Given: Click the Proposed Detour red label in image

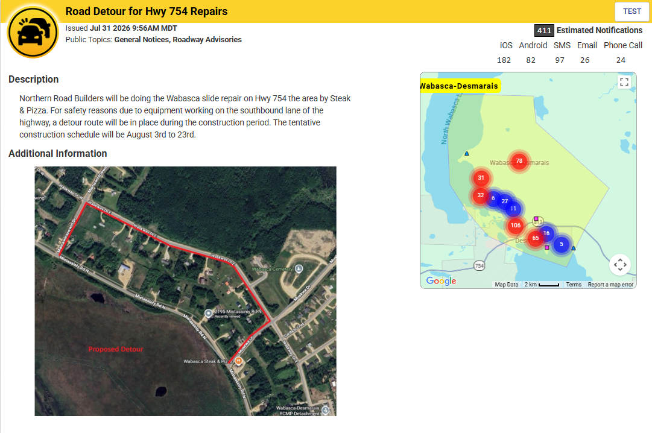Looking at the screenshot, I should coord(116,349).
